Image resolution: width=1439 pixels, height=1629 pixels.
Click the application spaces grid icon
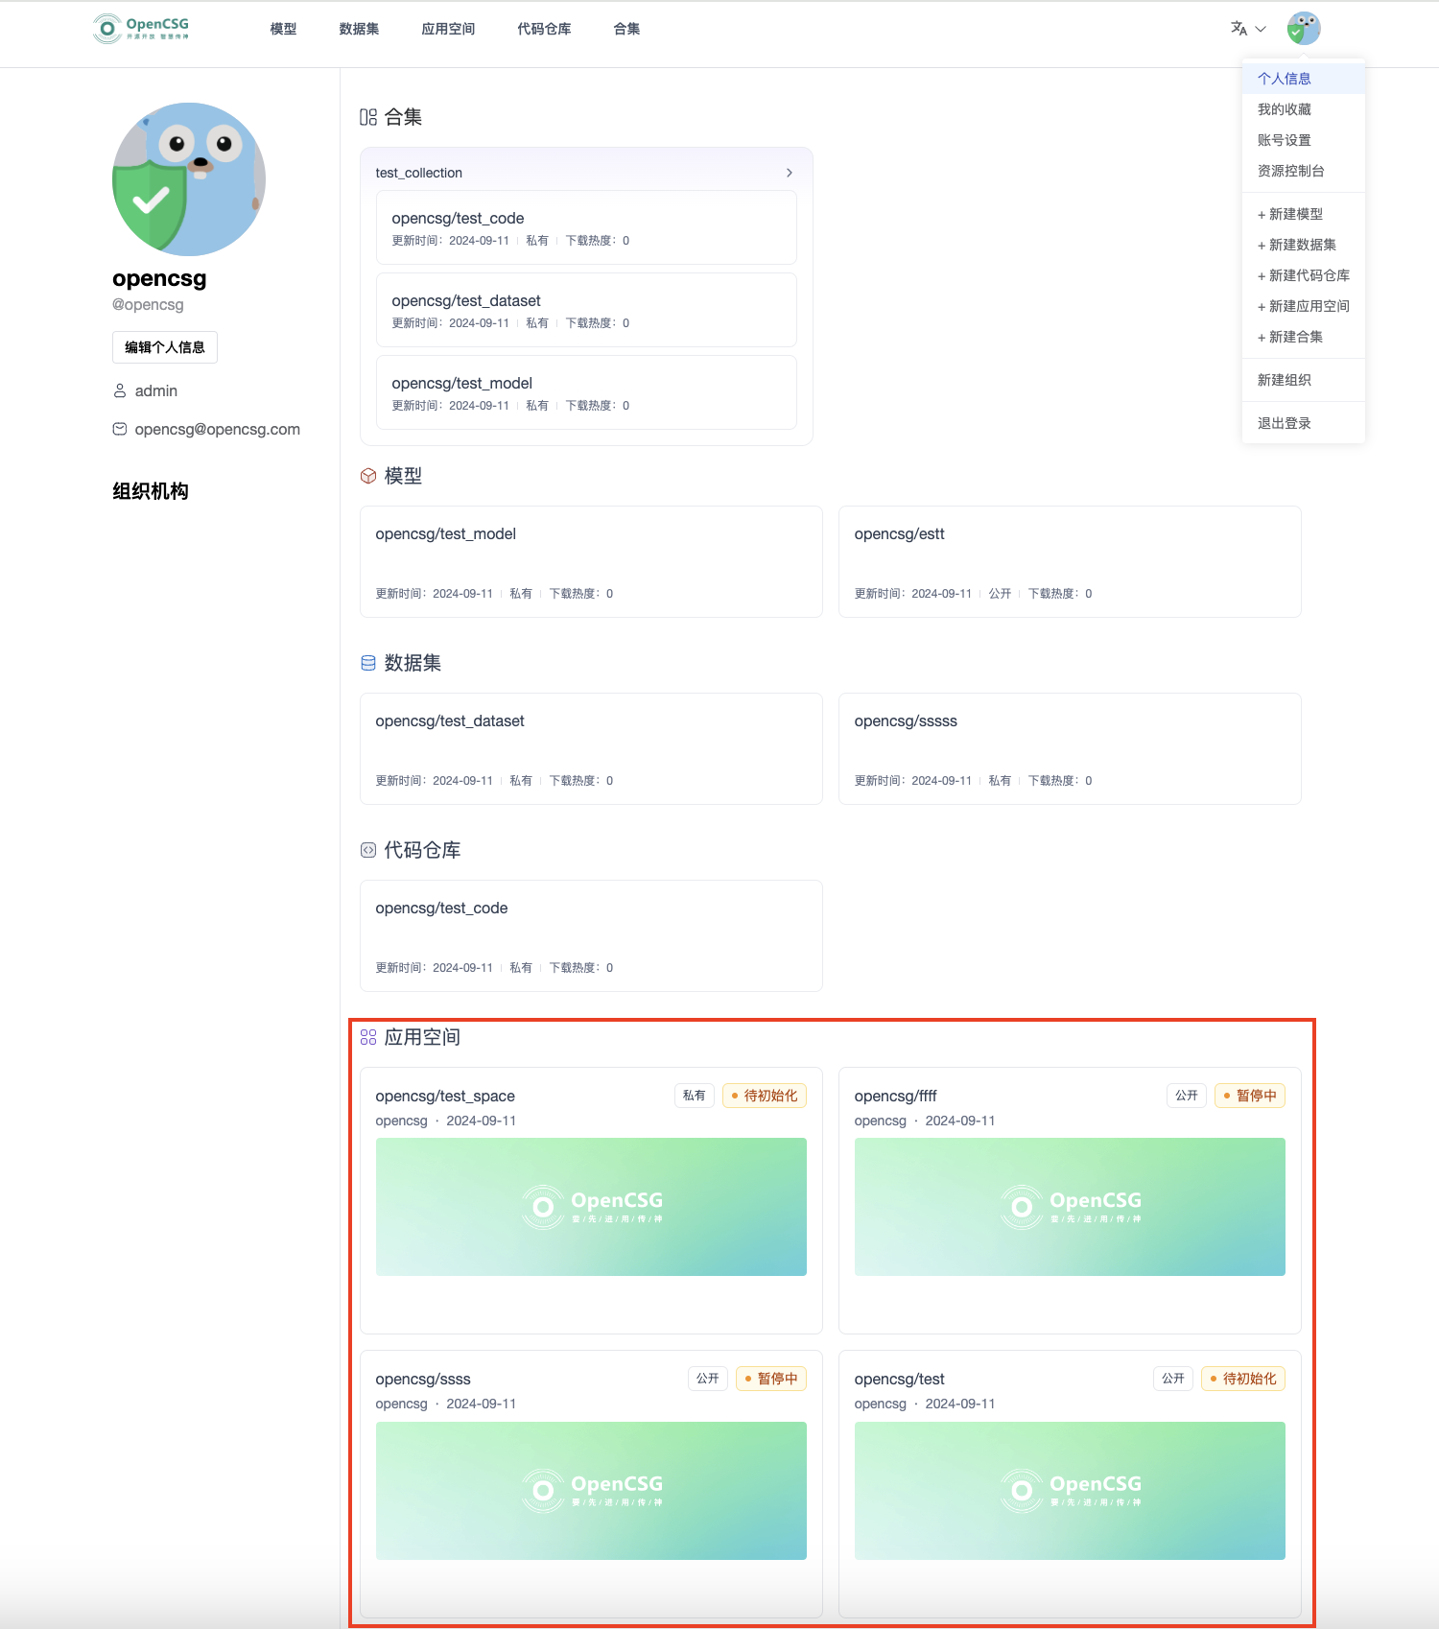tap(368, 1037)
